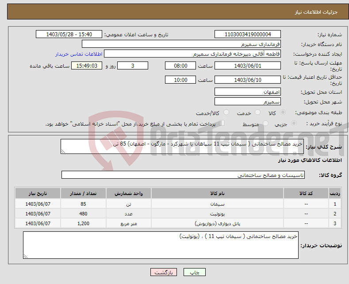349x284 pixels.
Task: Click the deadline time field 08:00
Action: (180, 65)
